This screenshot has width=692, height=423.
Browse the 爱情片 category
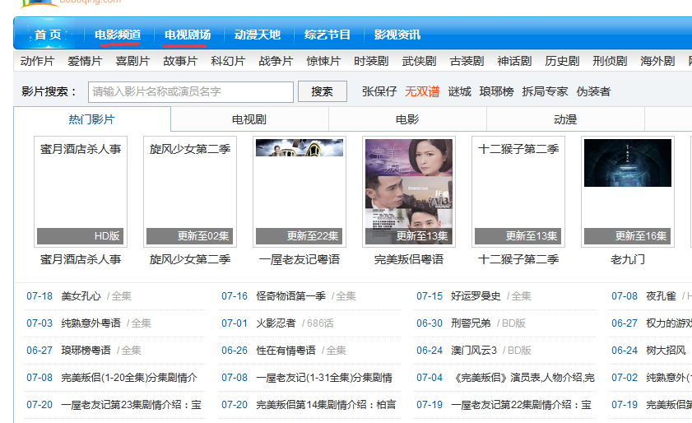(85, 61)
